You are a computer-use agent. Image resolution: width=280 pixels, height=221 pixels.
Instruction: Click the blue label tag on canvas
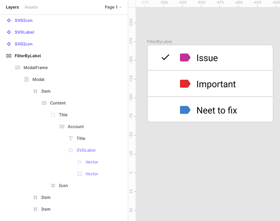(185, 110)
